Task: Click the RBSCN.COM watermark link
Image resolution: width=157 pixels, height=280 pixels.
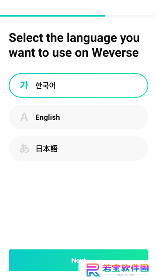Action: 125,275
